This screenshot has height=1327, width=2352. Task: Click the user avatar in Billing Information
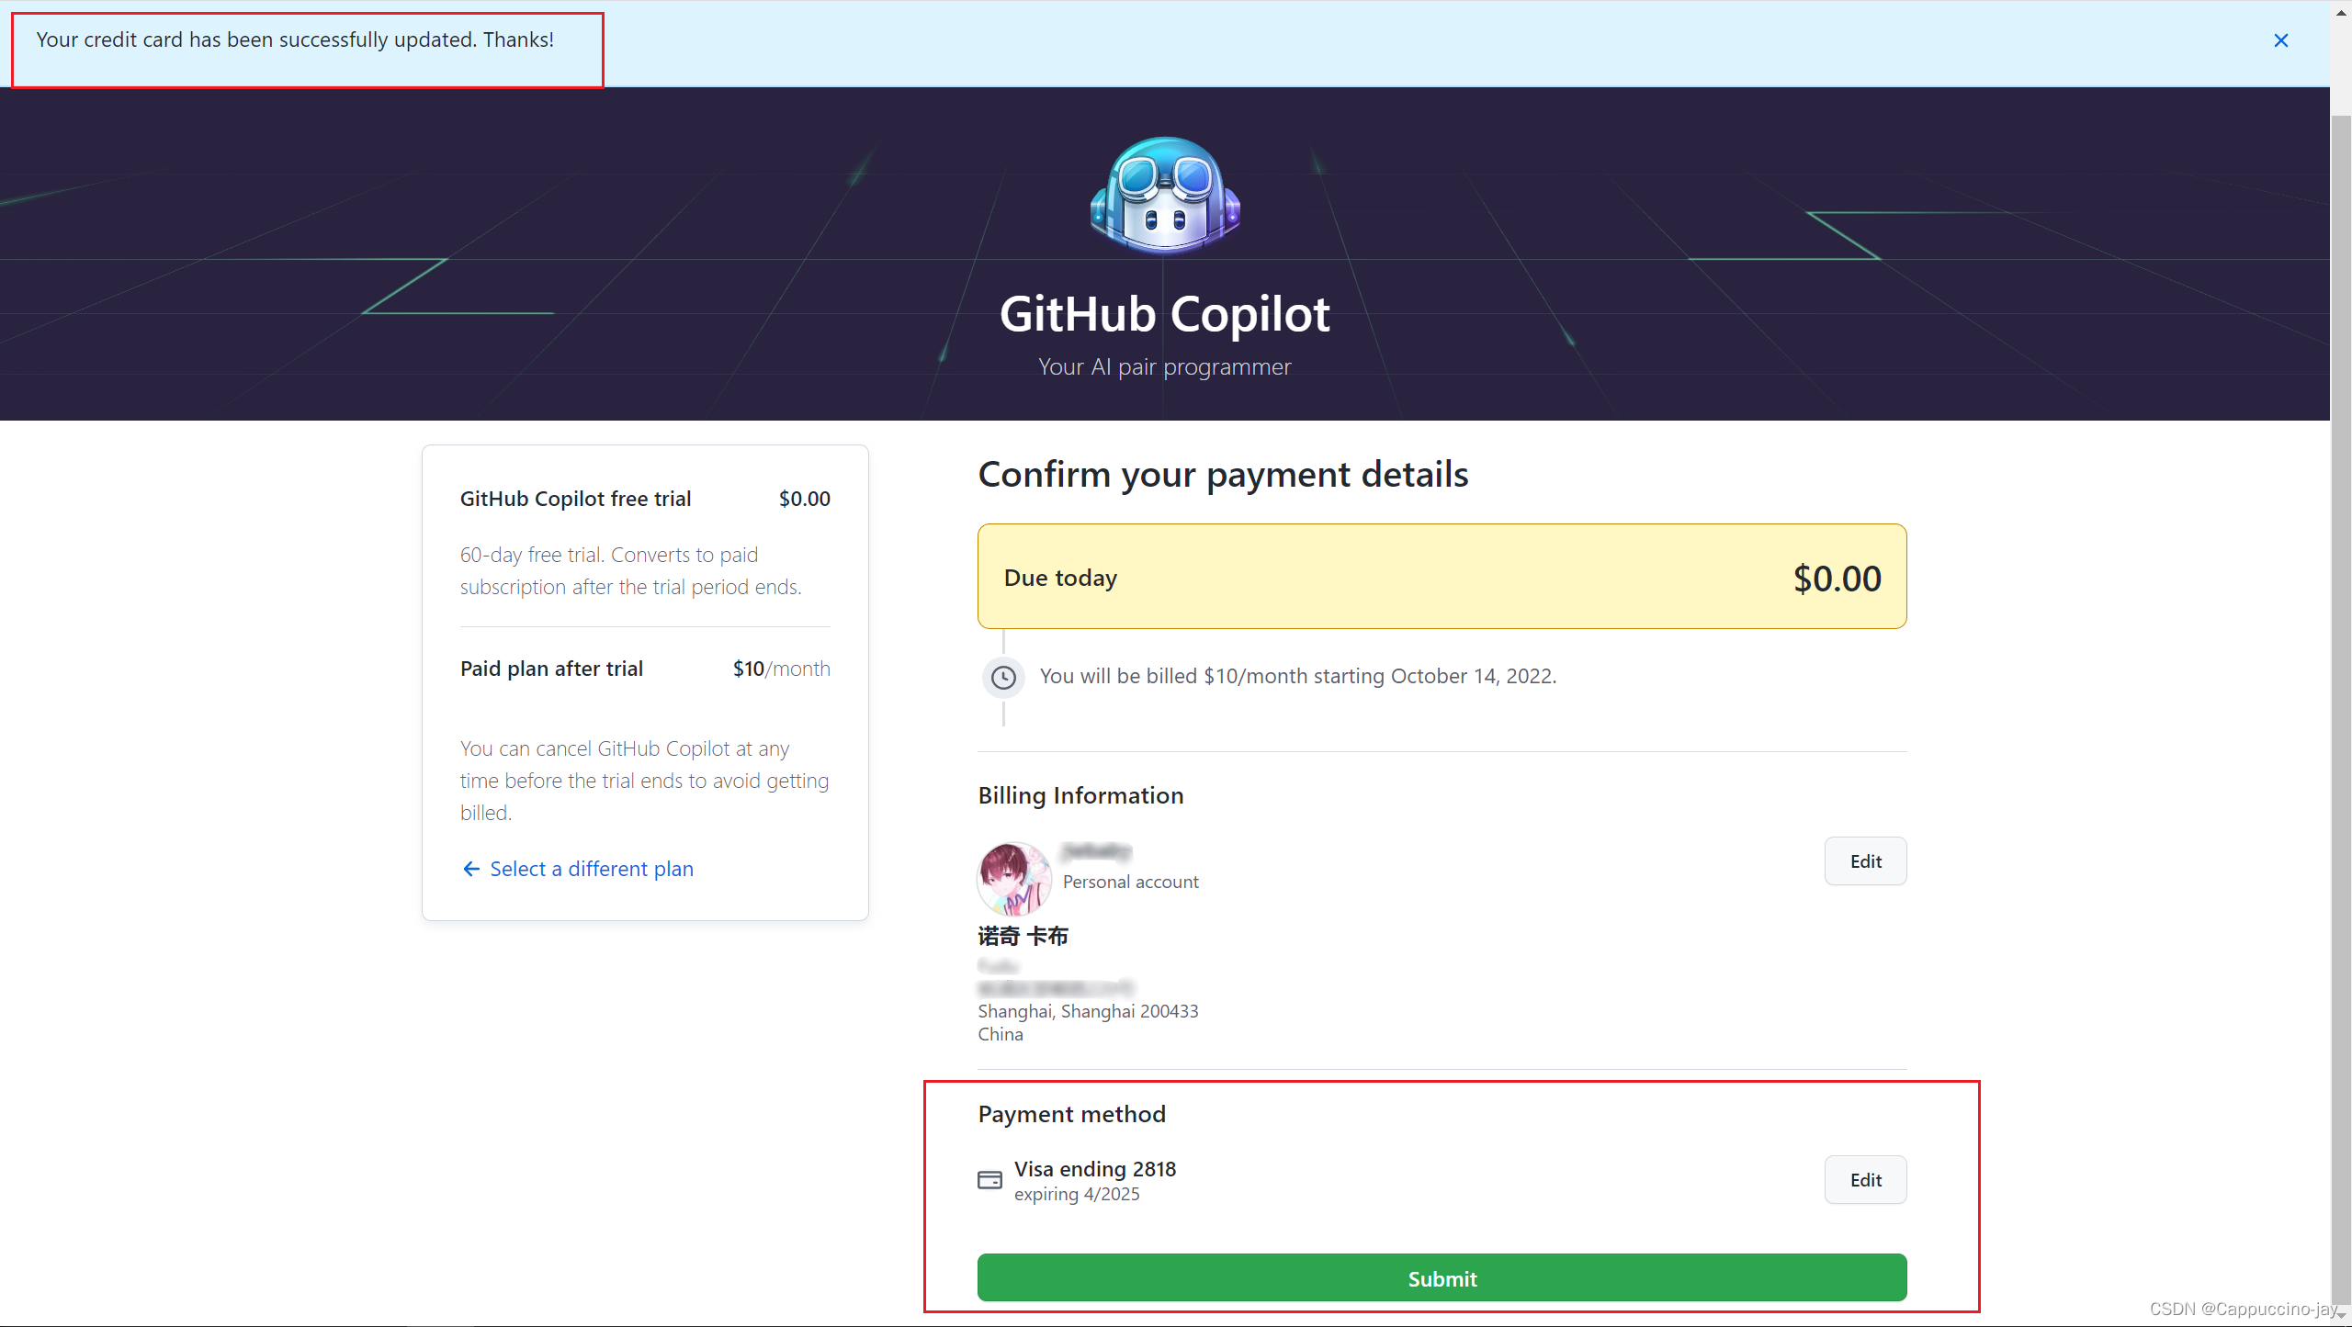pyautogui.click(x=1014, y=879)
